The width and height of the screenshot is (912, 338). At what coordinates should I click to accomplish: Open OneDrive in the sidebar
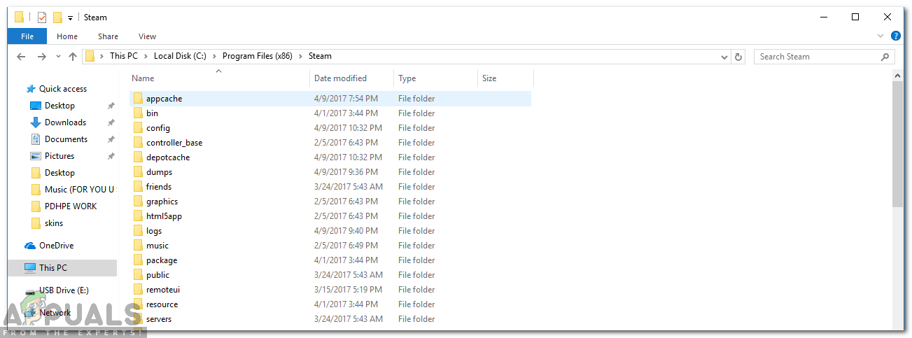[56, 246]
